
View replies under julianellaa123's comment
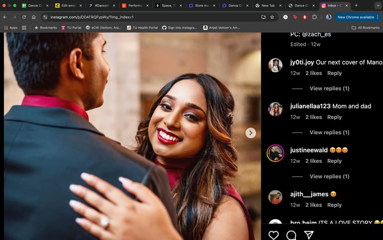tap(329, 132)
